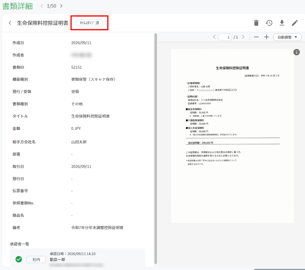Select the 相手方会社名 value 山田太郎
Image resolution: width=305 pixels, height=270 pixels.
pos(79,142)
